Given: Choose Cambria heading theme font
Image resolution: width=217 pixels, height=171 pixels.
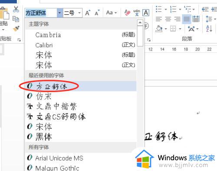Looking at the screenshot, I should pos(81,35).
